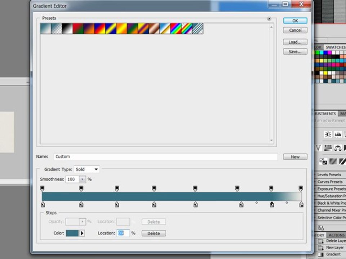Click the Save... button
346x259 pixels.
click(x=295, y=51)
